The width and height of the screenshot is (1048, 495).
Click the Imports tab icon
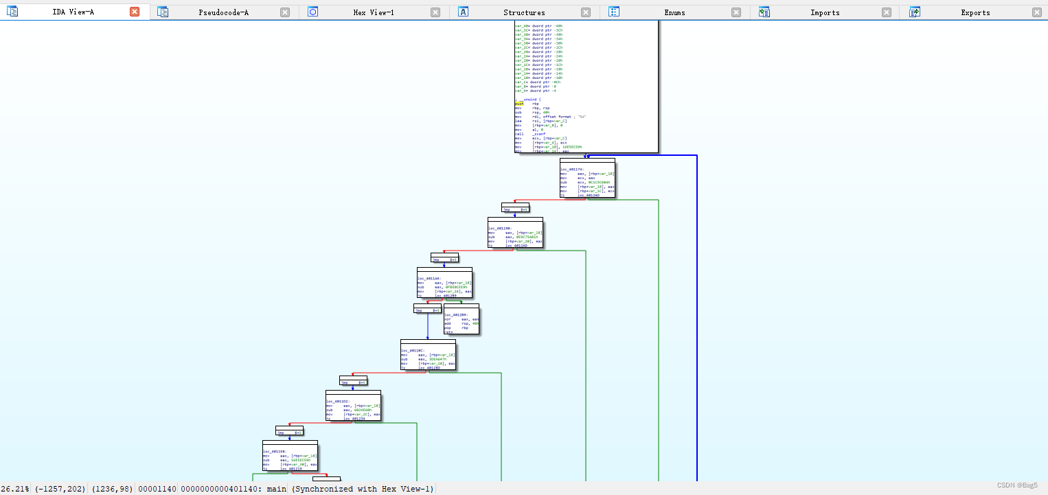coord(764,12)
